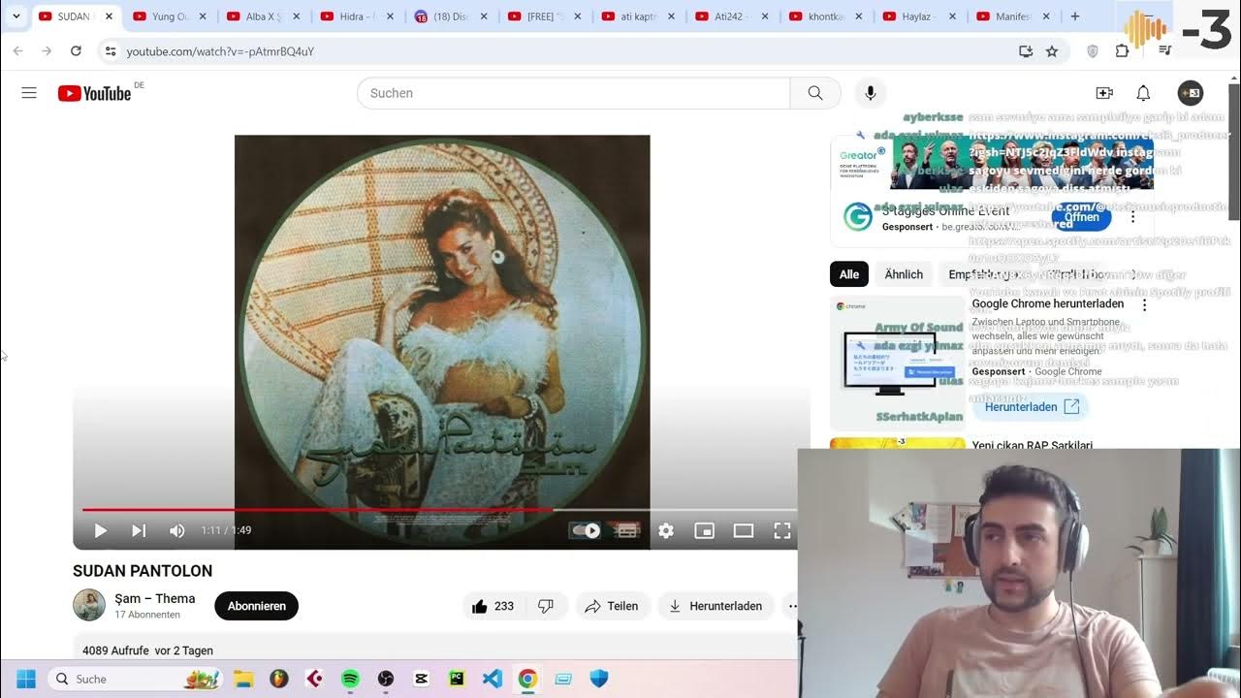Viewport: 1241px width, 698px height.
Task: Open site information icon in address bar
Action: click(x=111, y=51)
